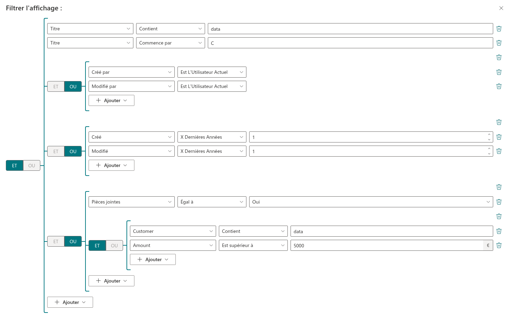The image size is (508, 316).
Task: Expand the Créé par field dropdown
Action: pos(132,72)
